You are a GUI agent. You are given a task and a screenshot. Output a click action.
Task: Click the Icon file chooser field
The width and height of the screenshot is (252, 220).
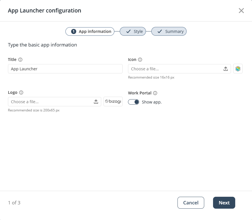tap(175, 69)
